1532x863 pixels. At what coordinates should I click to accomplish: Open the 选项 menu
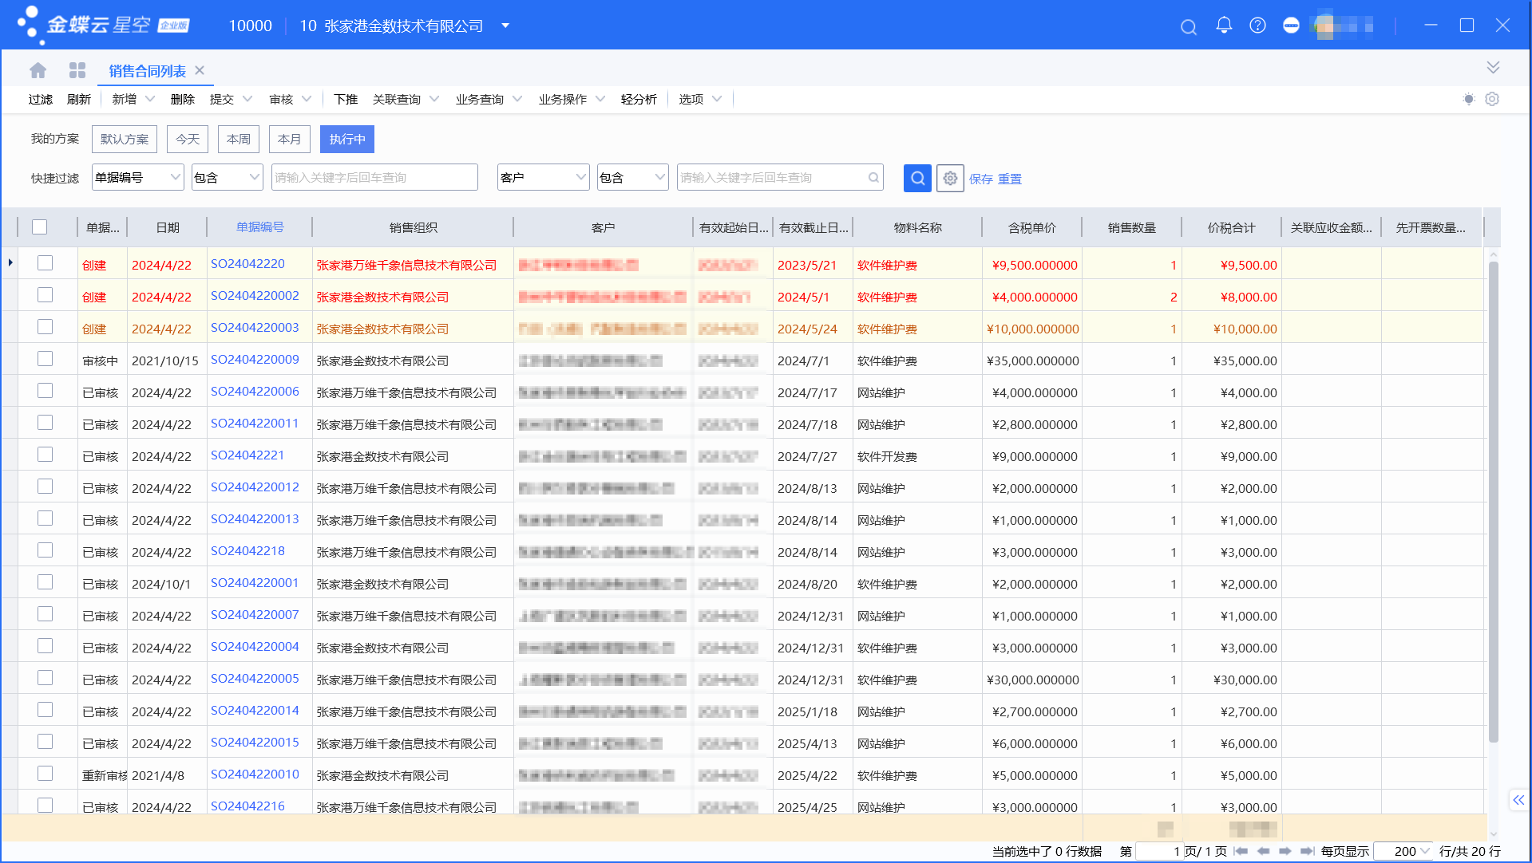[700, 99]
